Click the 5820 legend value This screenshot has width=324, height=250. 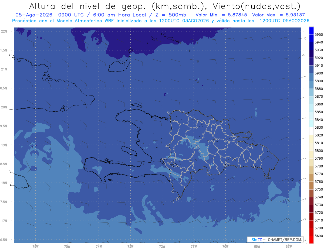[318, 135]
